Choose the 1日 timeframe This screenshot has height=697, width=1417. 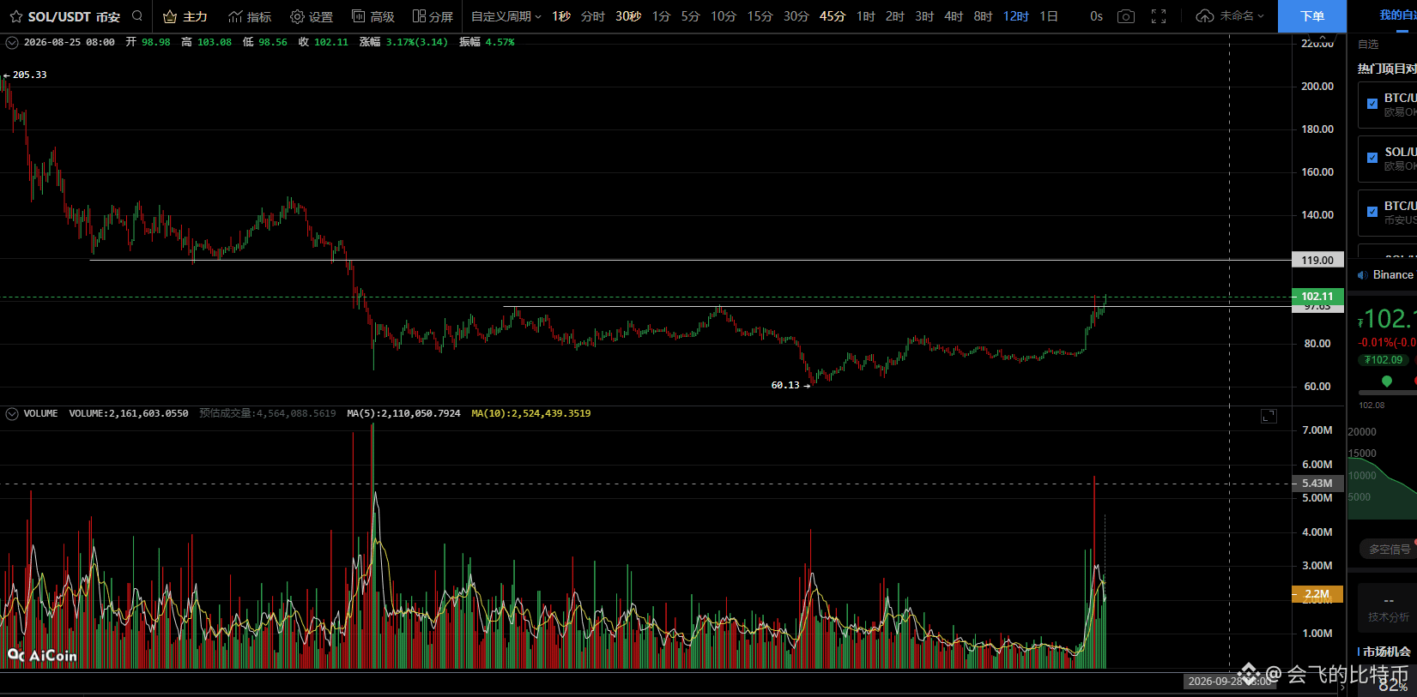(1049, 16)
